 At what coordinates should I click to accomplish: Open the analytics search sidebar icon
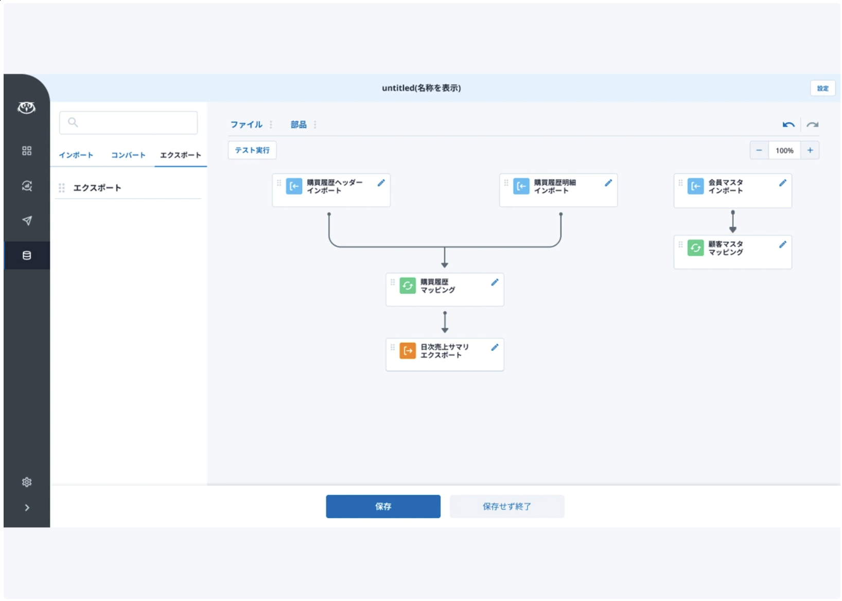pyautogui.click(x=27, y=186)
